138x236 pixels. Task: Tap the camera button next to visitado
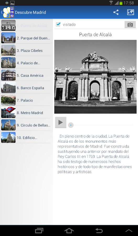click(130, 25)
